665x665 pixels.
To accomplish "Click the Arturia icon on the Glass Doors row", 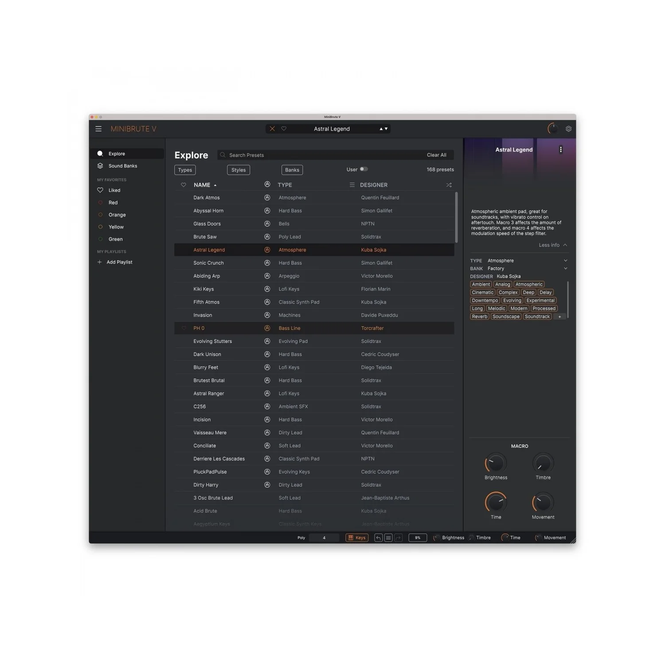I will click(x=267, y=224).
